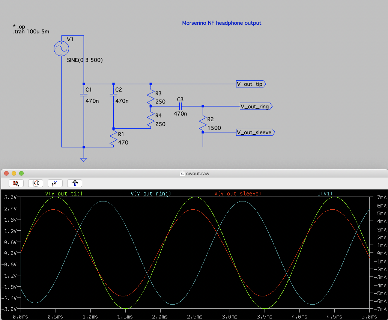The height and width of the screenshot is (320, 388).
Task: Click the 4.0ms time axis label
Action: (299, 317)
